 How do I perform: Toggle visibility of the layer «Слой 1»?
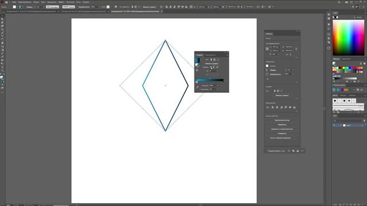point(334,125)
